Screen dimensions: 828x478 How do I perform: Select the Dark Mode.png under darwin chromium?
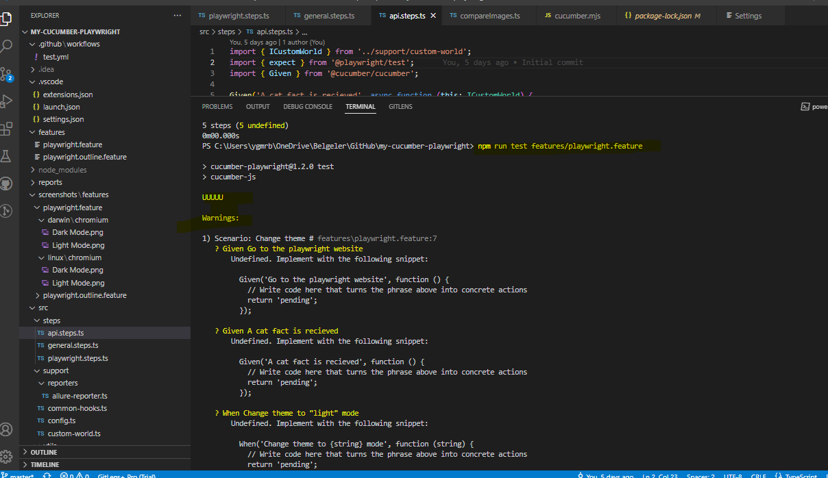pyautogui.click(x=70, y=231)
